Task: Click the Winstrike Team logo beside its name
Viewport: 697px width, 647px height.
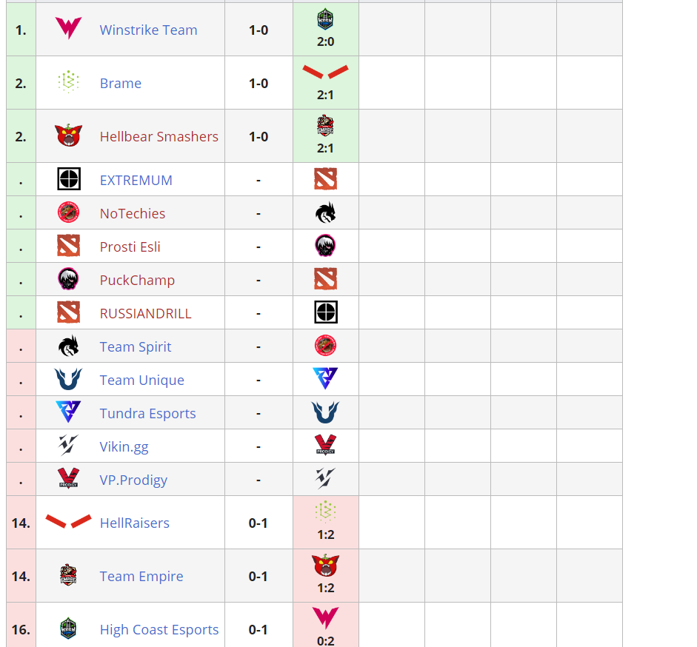Action: [68, 30]
